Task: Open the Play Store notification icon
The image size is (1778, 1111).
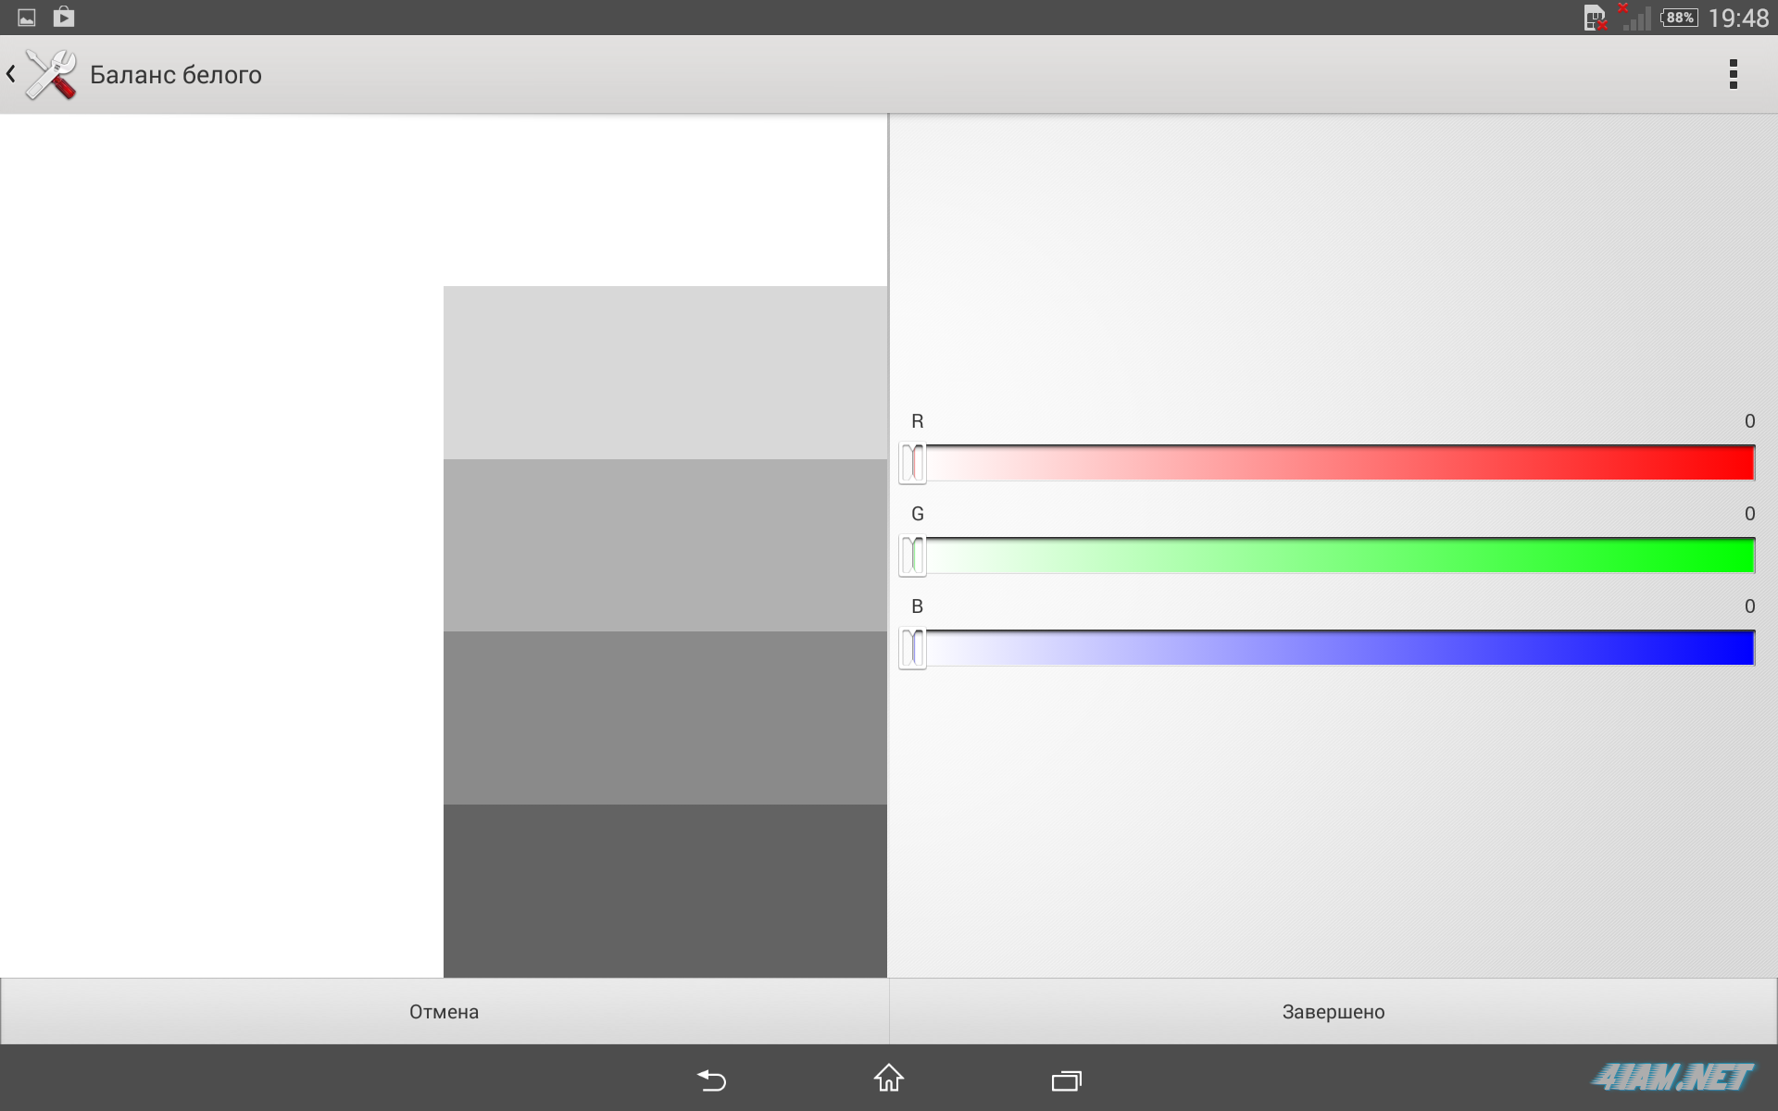Action: [64, 17]
